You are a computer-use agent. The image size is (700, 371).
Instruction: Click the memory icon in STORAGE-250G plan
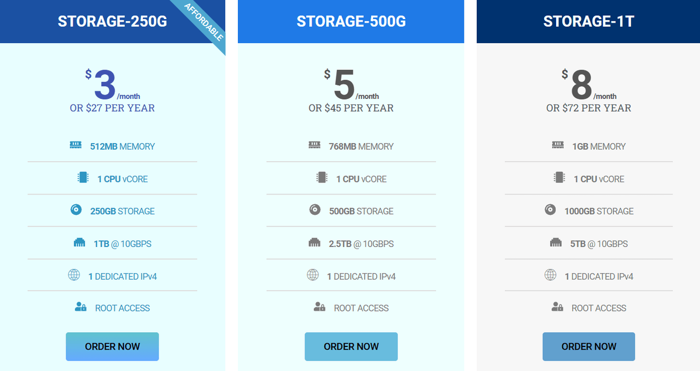[75, 145]
